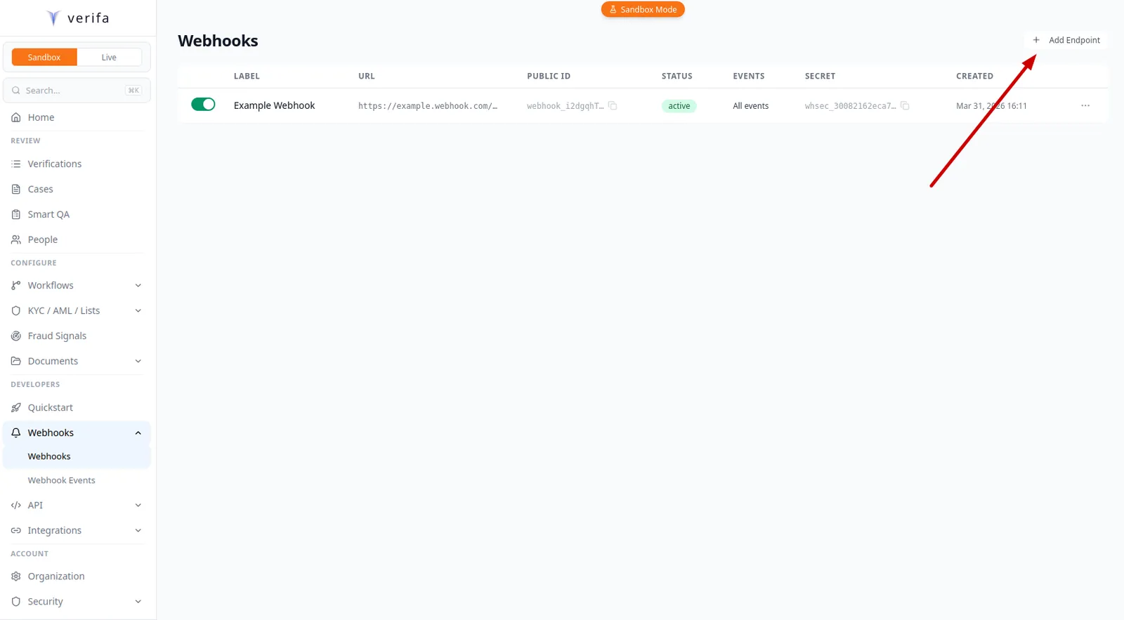Screen dimensions: 1124x620
Task: Focus the Search input field
Action: point(77,91)
